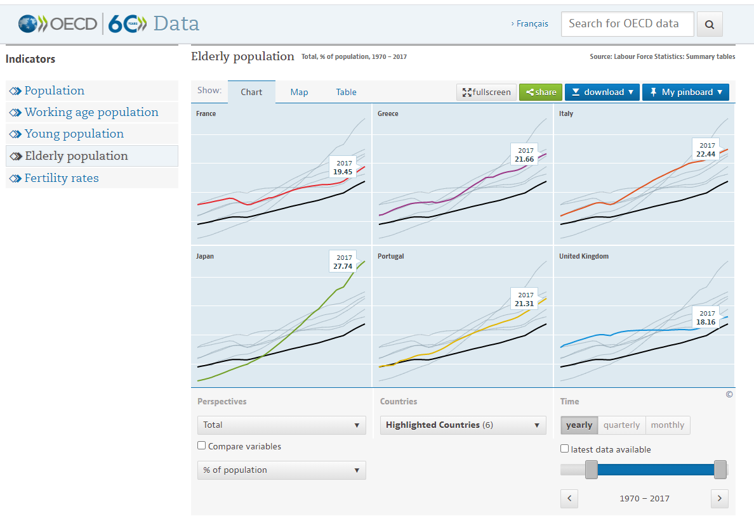Go to next time range arrow

pos(719,498)
